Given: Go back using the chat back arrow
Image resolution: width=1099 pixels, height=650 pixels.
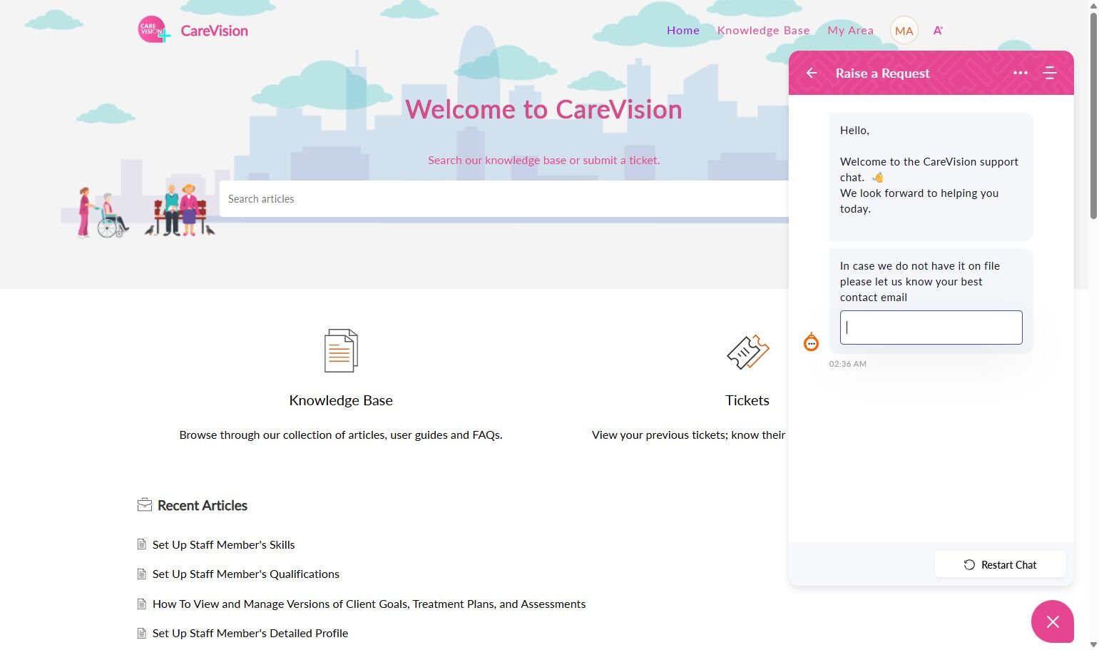Looking at the screenshot, I should [812, 73].
